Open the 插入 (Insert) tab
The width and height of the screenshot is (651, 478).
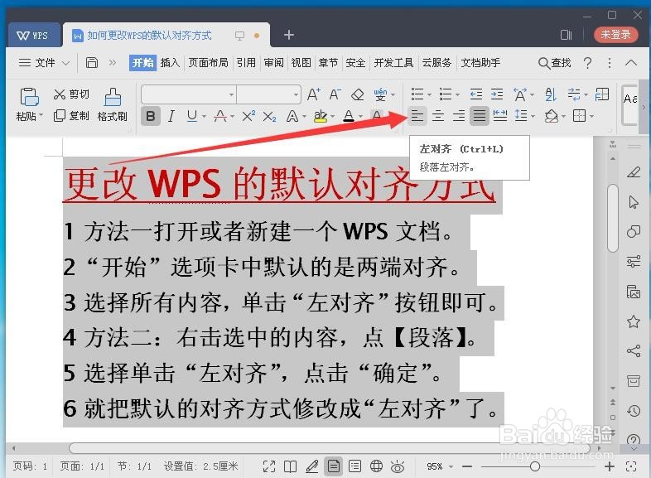click(x=170, y=63)
